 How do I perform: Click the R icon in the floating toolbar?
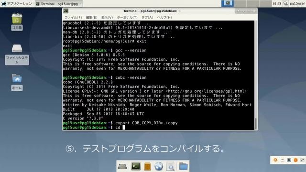click(x=289, y=160)
